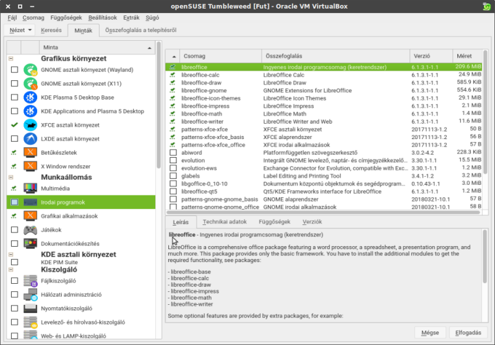Select the libreoffice-impress package row
This screenshot has height=345, width=495.
324,106
